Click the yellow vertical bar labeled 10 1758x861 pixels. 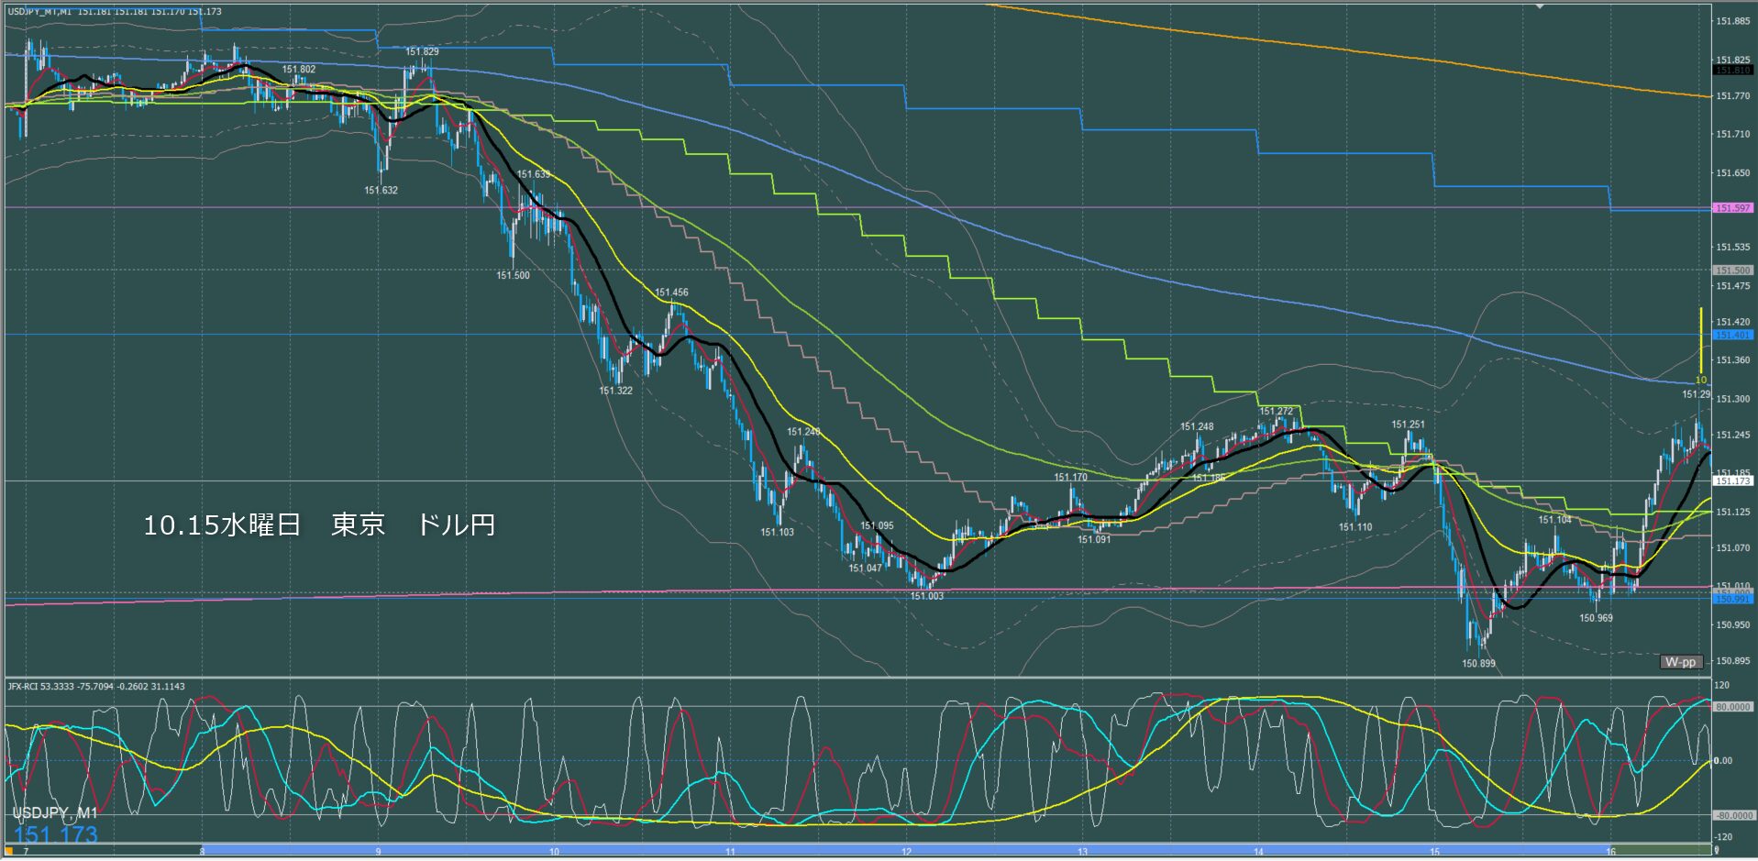coord(1701,344)
